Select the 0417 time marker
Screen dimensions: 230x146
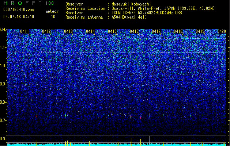[156, 31]
